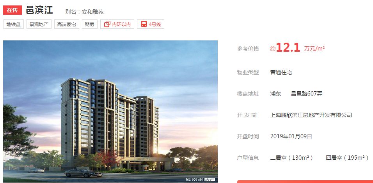
Task: Open the 邑滨江 property title
Action: click(39, 10)
